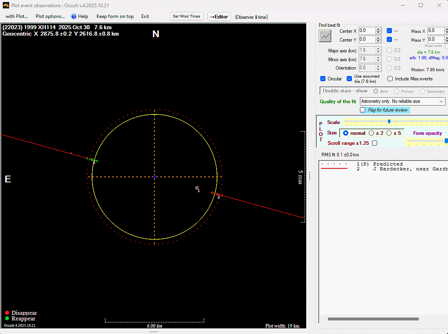Click the Scale slider handle

(x=389, y=122)
